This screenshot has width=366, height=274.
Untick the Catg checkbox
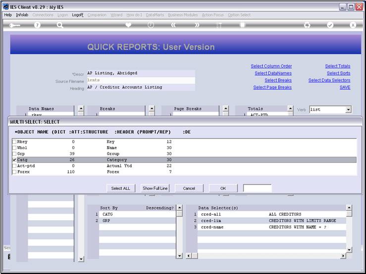tap(14, 160)
